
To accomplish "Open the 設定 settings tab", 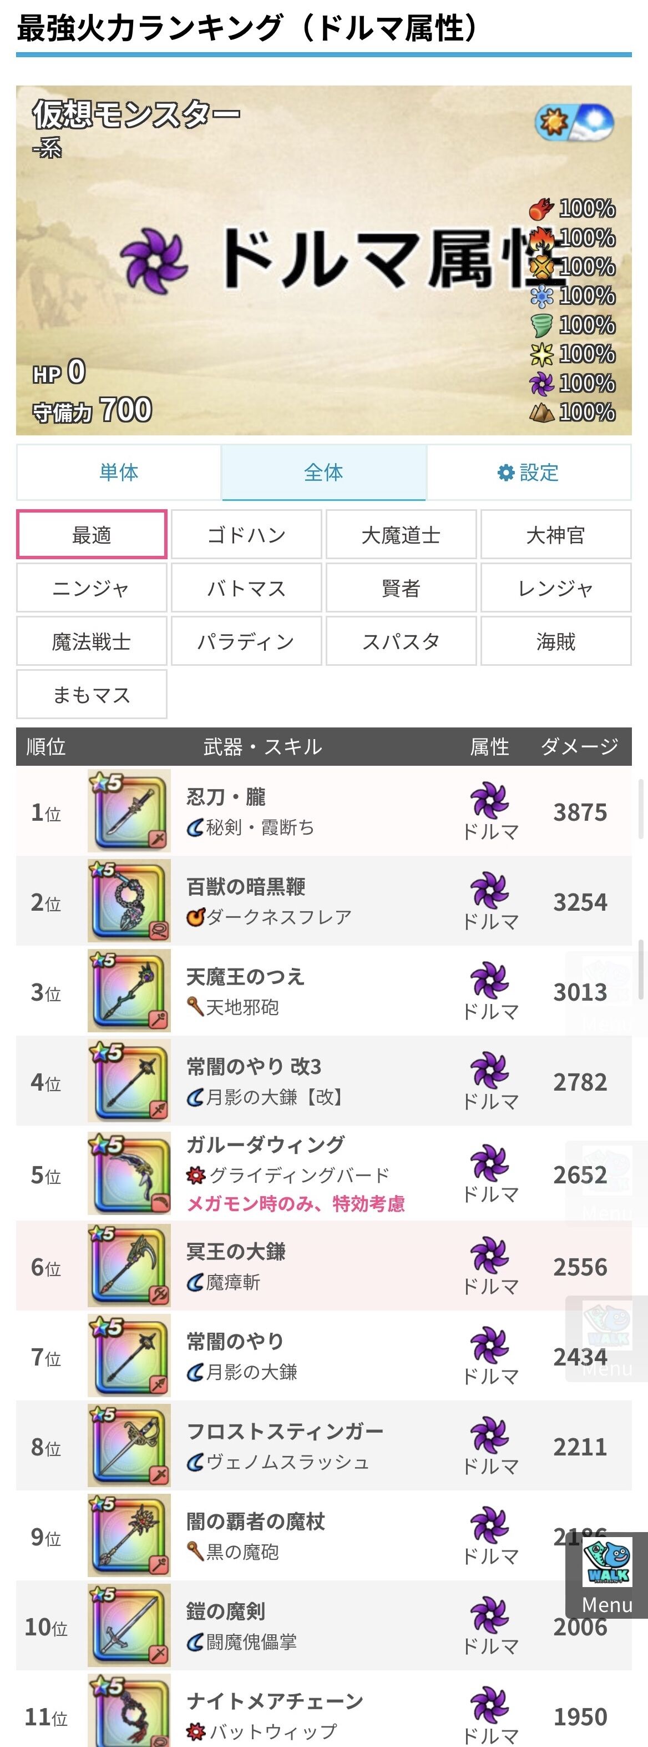I will [x=529, y=472].
